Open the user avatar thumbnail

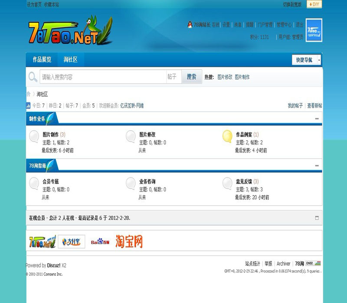click(x=314, y=30)
